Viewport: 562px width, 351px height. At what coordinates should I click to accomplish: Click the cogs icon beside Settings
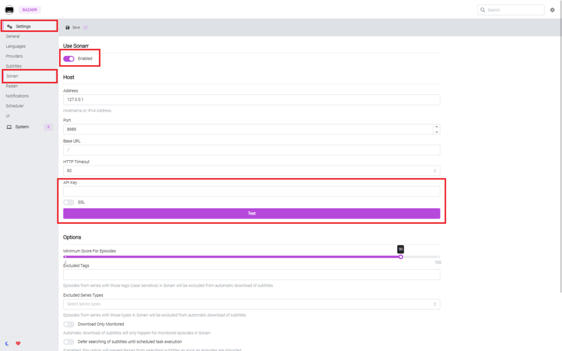(10, 26)
